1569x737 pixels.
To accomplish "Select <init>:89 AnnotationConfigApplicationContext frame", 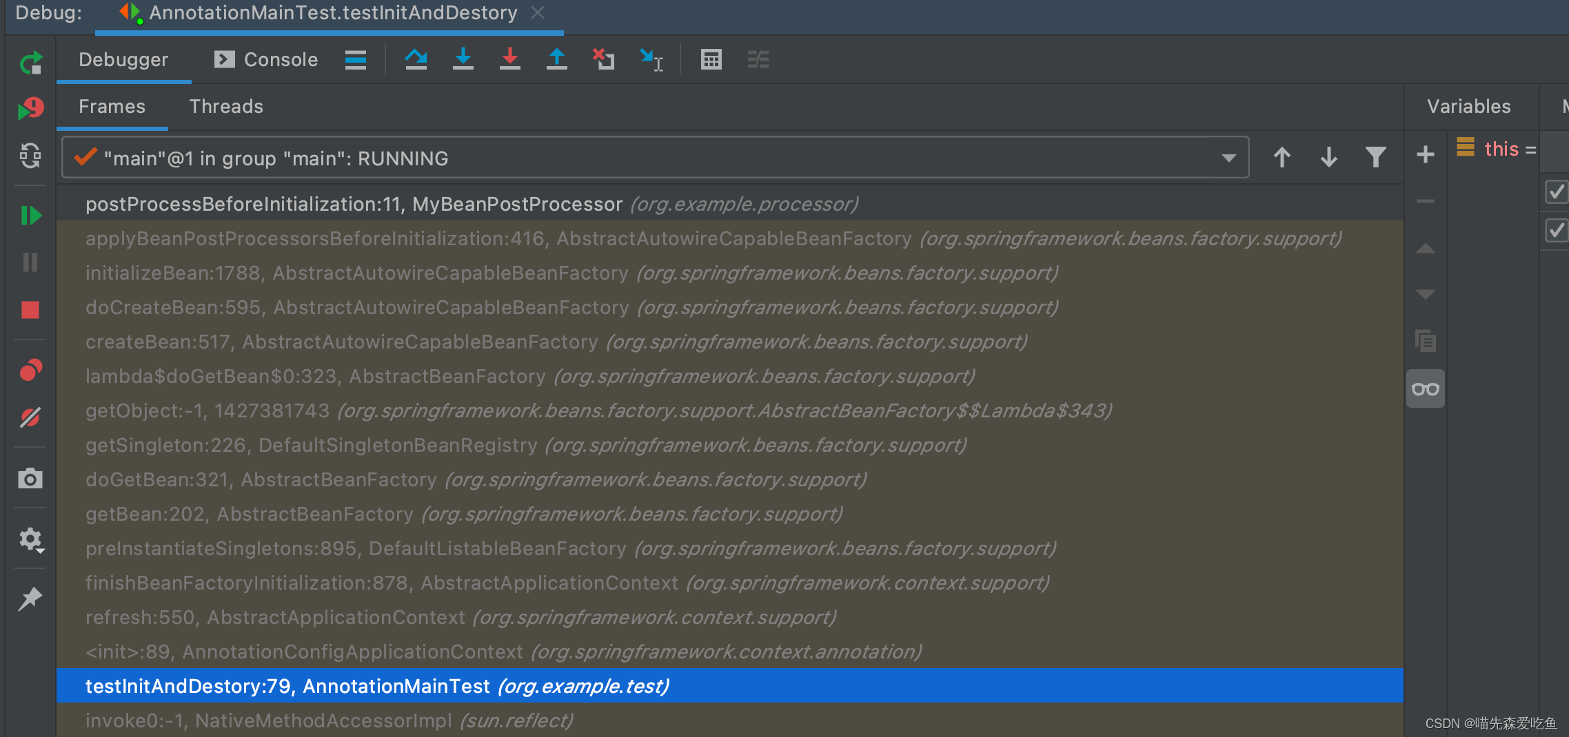I will pyautogui.click(x=729, y=652).
